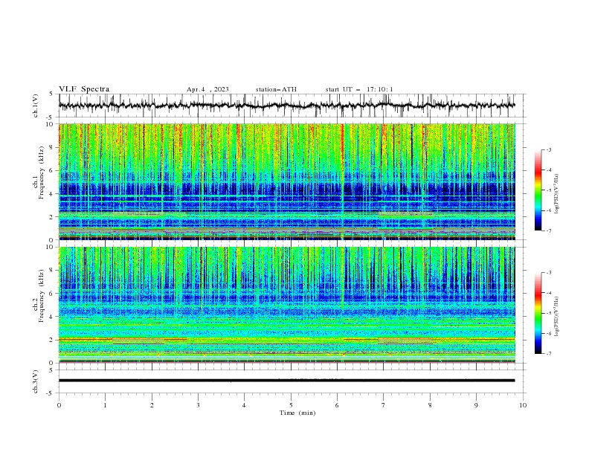Click the "5" volt tick of ch.3(V) plot
The image size is (589, 455).
pos(51,370)
